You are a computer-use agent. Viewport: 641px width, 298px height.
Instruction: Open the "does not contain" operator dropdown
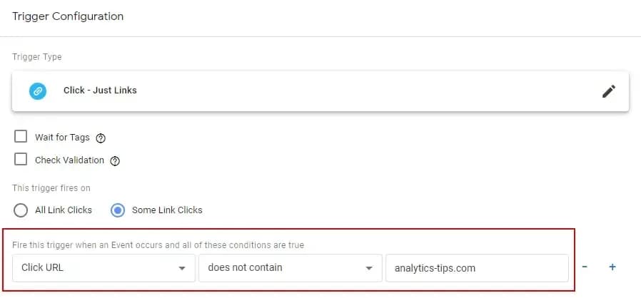pyautogui.click(x=289, y=268)
